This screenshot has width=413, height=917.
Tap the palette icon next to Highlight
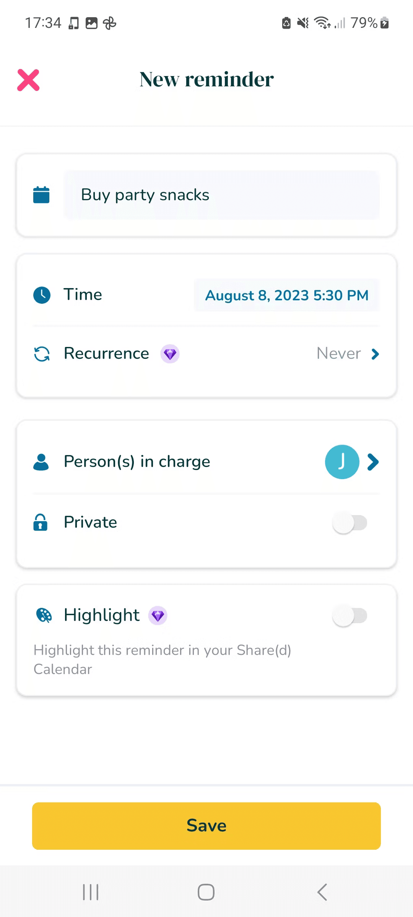pyautogui.click(x=44, y=616)
